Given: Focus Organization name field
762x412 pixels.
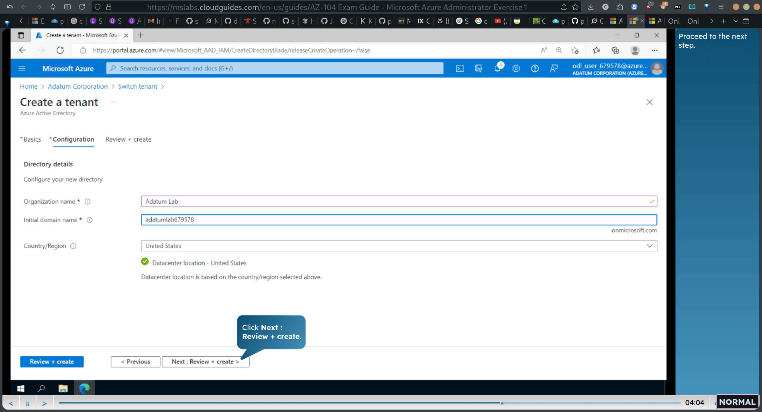Looking at the screenshot, I should point(399,201).
